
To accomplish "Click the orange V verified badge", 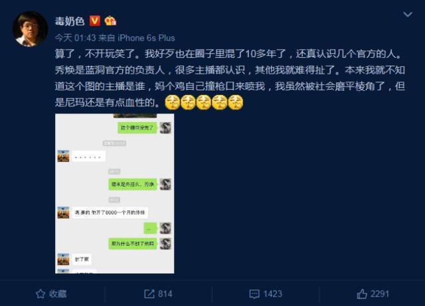I will pyautogui.click(x=95, y=21).
